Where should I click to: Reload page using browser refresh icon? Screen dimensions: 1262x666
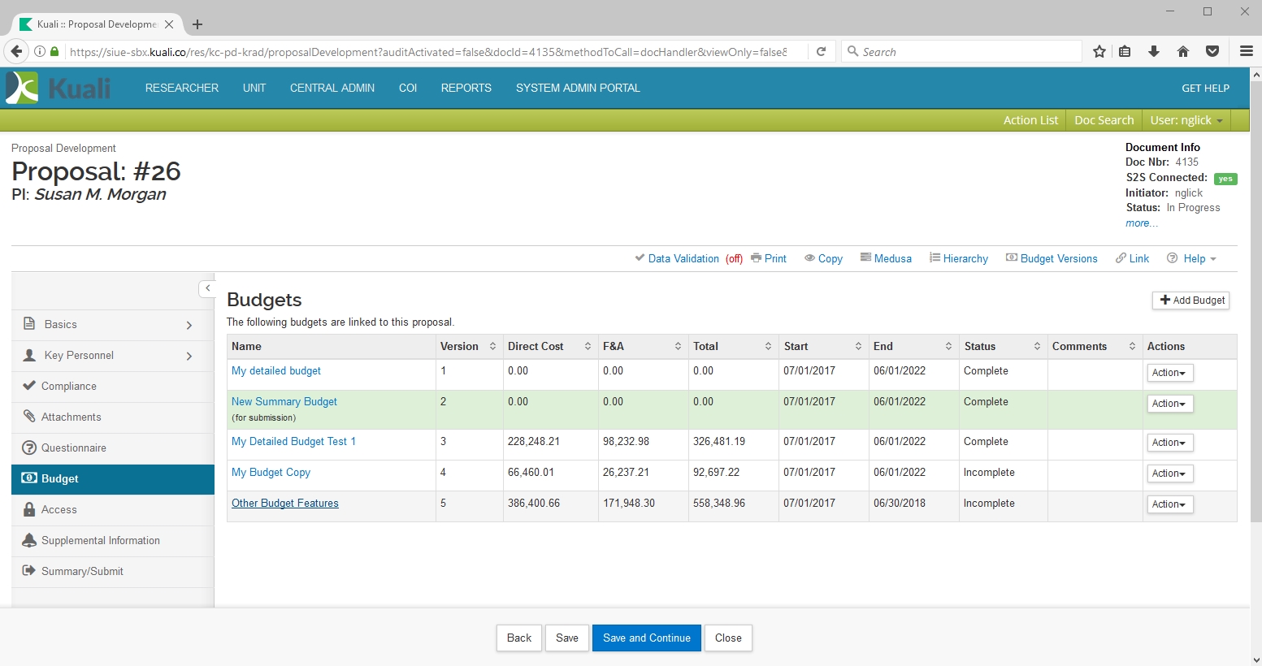tap(822, 52)
